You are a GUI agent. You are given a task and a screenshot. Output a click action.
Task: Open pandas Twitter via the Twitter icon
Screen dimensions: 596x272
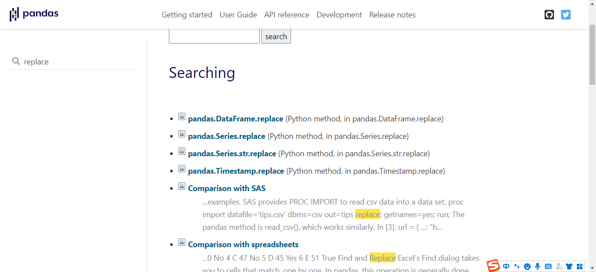coord(566,14)
